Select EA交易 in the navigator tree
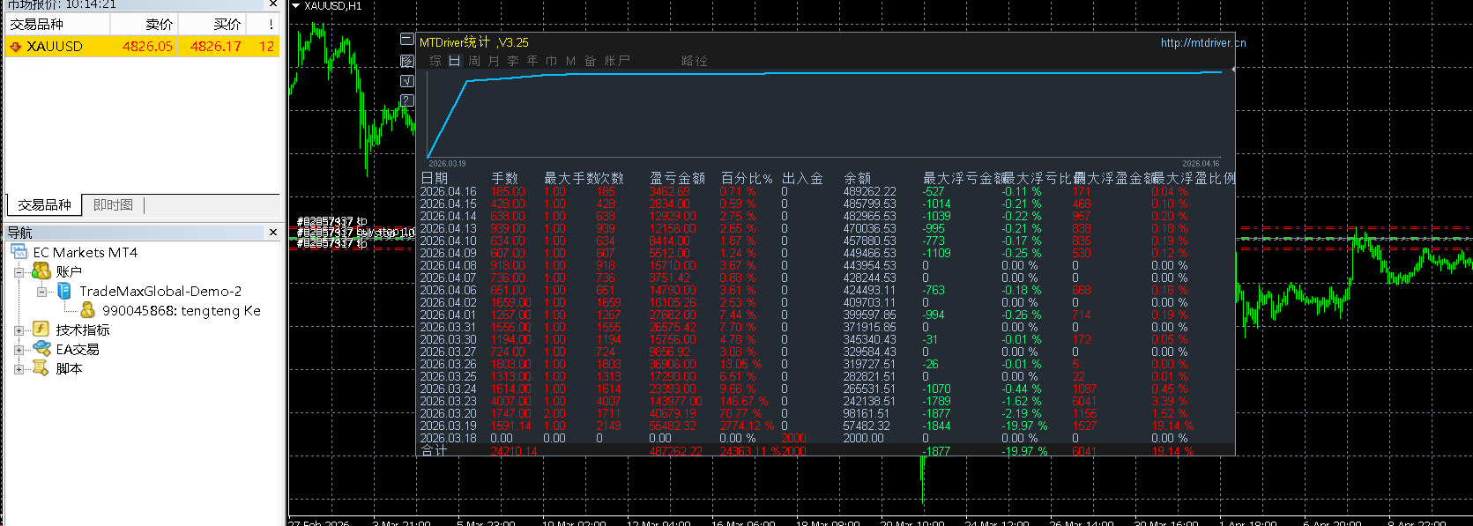The height and width of the screenshot is (526, 1473). point(78,350)
